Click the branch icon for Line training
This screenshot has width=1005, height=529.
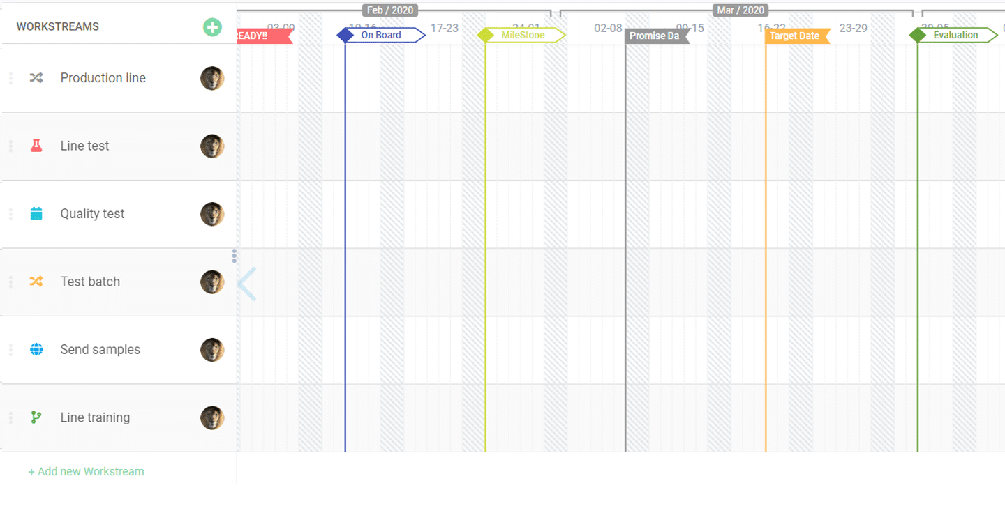(36, 417)
